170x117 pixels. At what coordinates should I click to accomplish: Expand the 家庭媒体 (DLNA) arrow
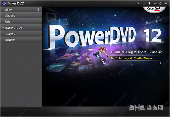coord(3,27)
